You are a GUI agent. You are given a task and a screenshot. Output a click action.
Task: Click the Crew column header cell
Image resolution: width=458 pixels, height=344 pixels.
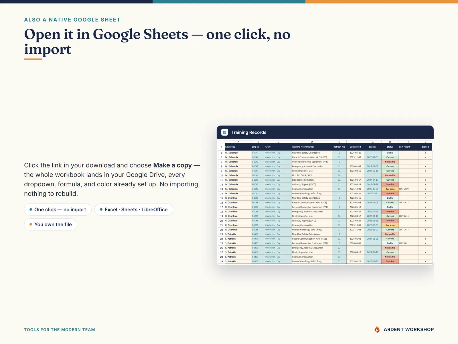coord(278,147)
